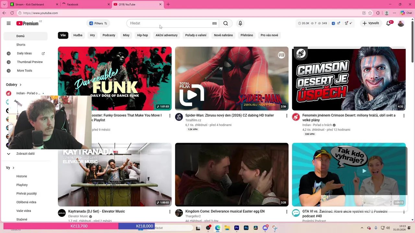Image resolution: width=415 pixels, height=233 pixels.
Task: Select the Hip-hop filter chip
Action: (142, 35)
